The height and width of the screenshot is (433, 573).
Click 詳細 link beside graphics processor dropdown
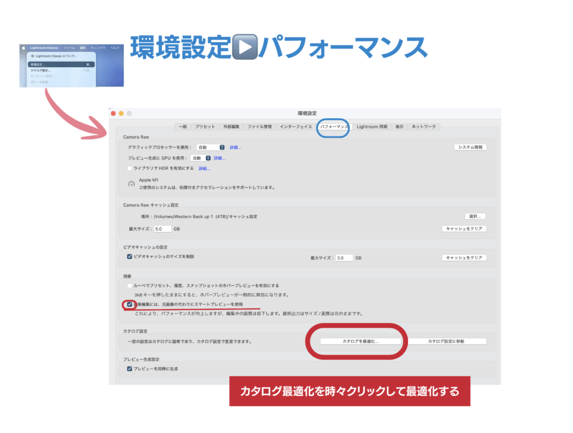coord(236,147)
